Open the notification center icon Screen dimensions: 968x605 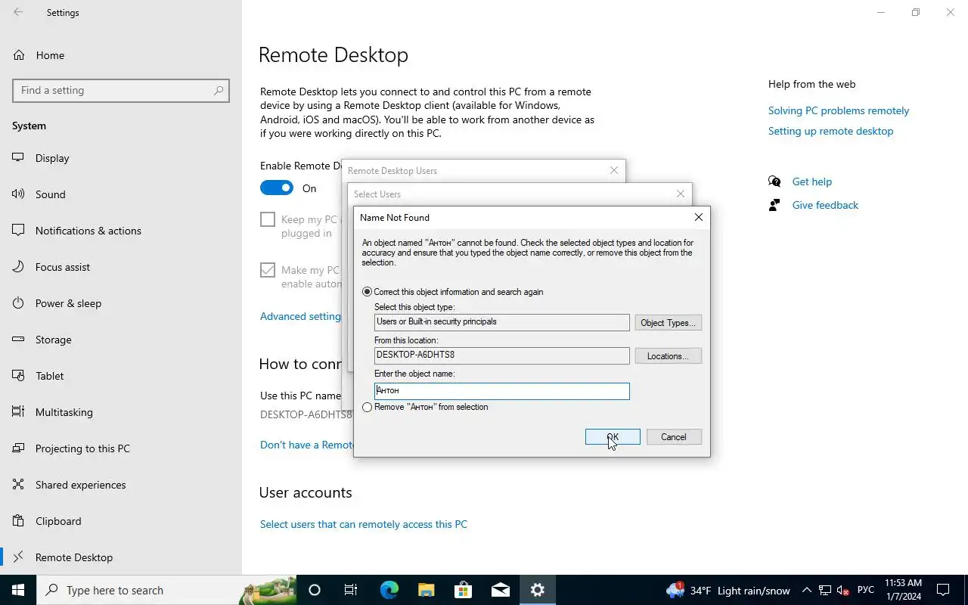click(944, 590)
